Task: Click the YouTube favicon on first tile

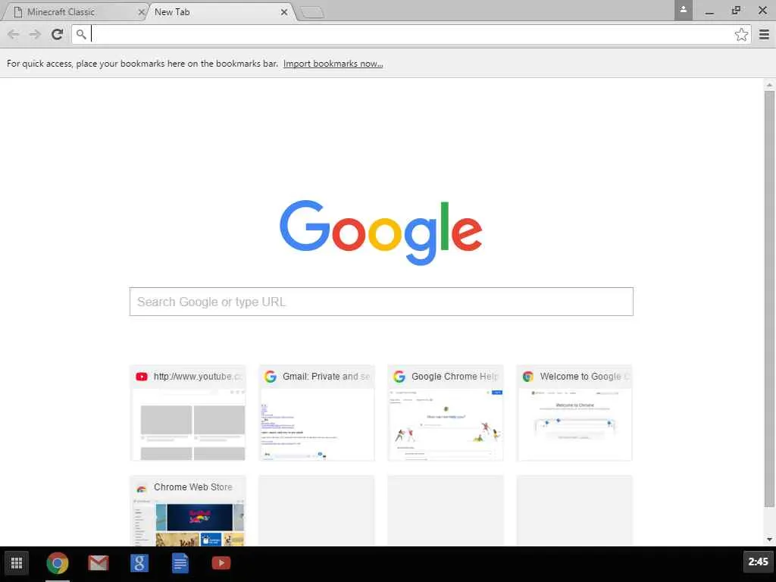Action: 142,377
